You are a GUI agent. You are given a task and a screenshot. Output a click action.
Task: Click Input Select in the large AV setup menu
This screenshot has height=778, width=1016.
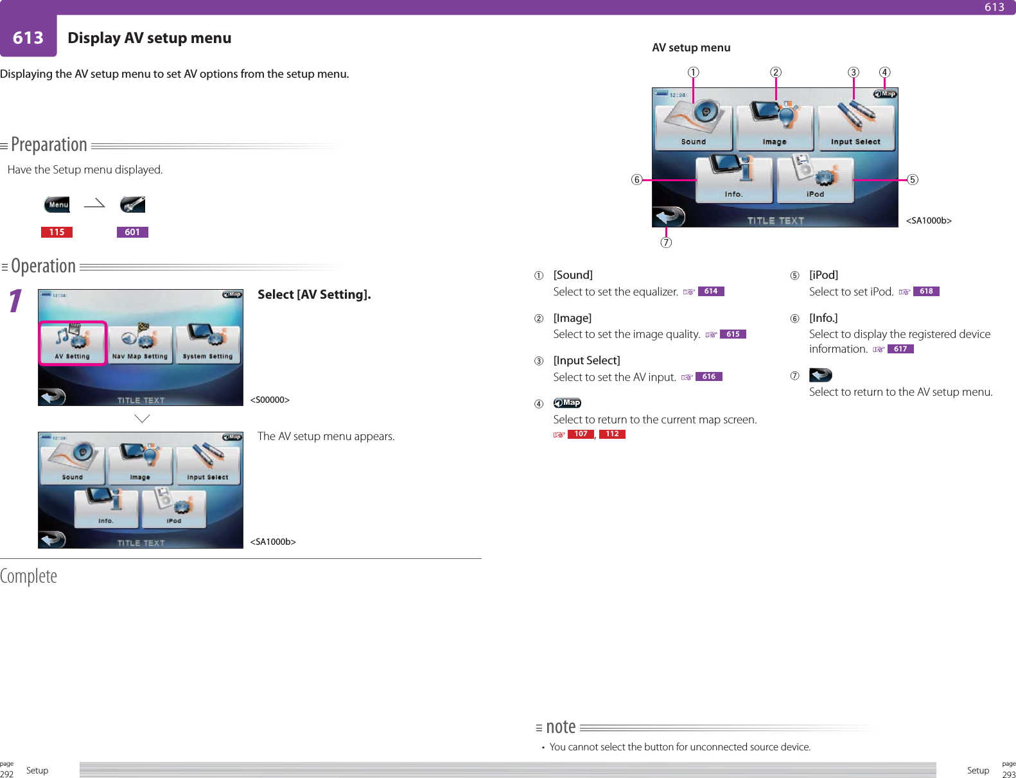tap(855, 126)
